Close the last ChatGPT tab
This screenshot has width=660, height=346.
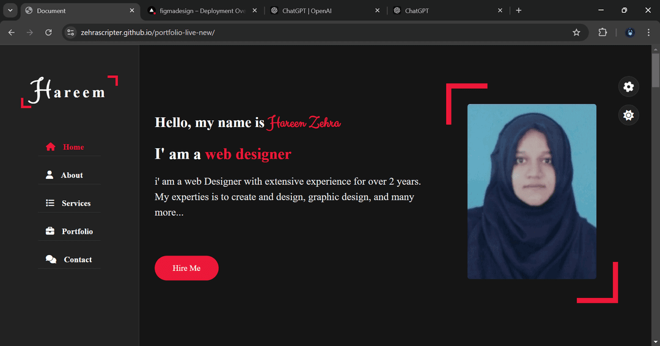pos(500,10)
